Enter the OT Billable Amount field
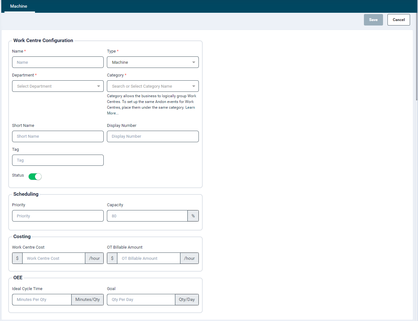 point(149,259)
